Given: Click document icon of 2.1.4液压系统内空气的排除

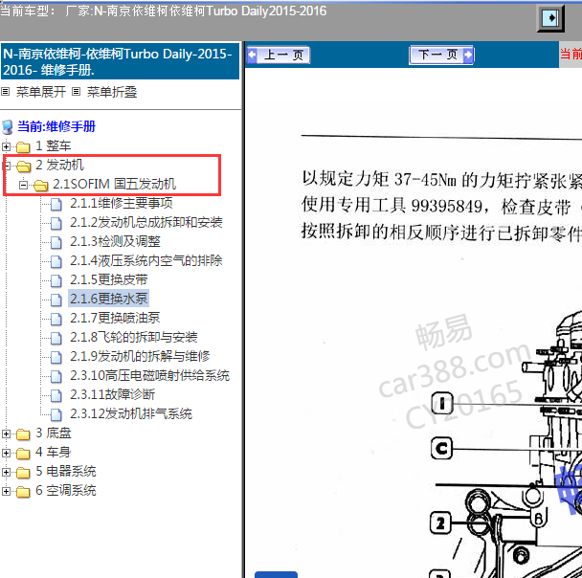Looking at the screenshot, I should pos(56,261).
